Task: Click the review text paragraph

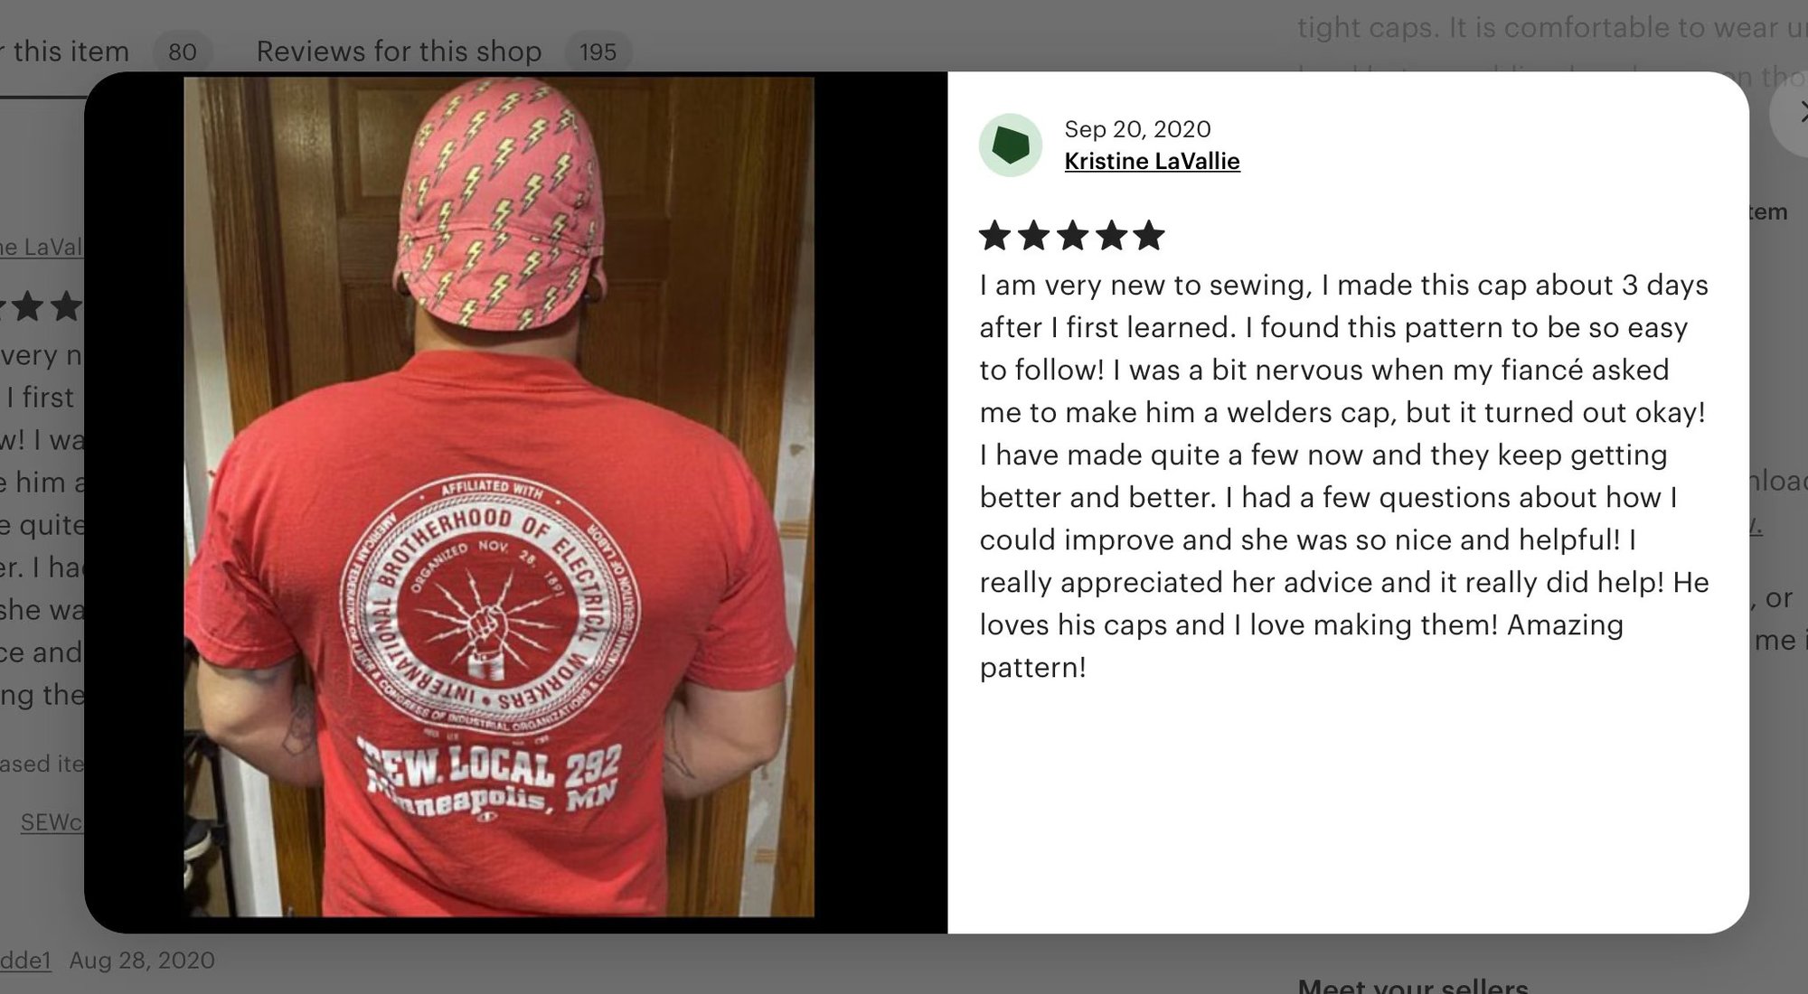Action: click(1344, 476)
